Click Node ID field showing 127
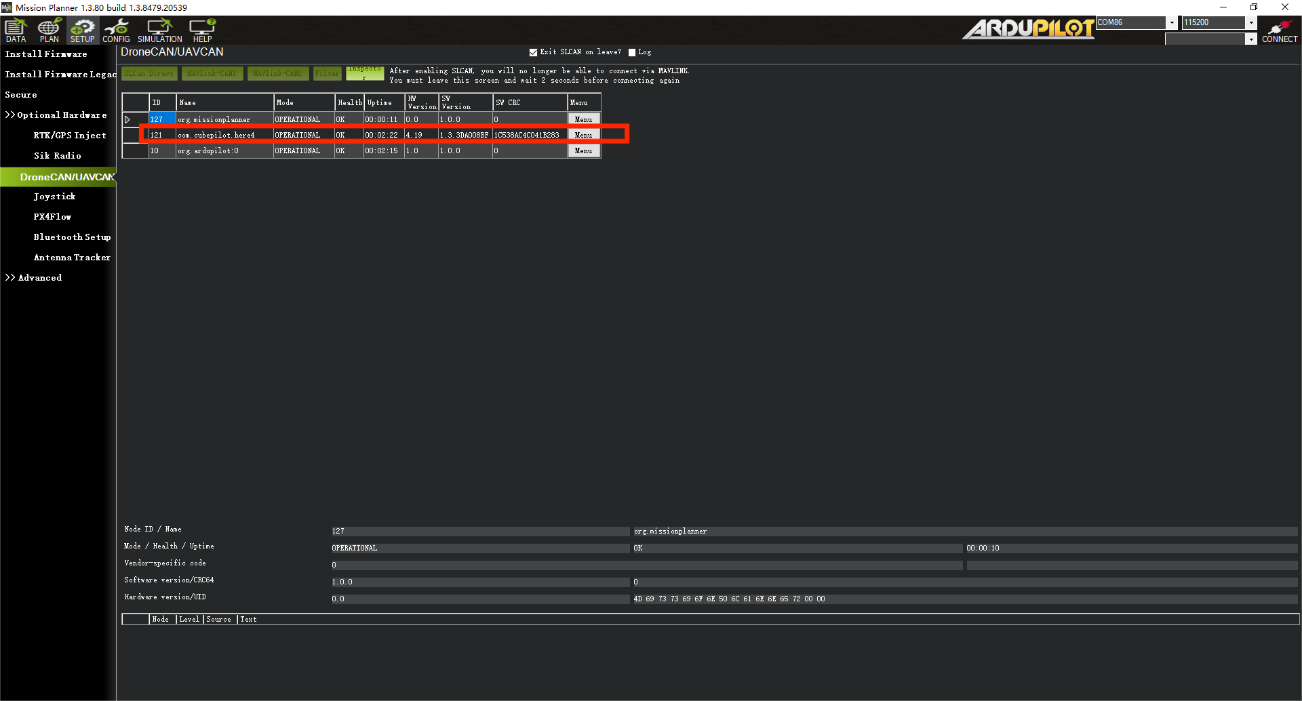The width and height of the screenshot is (1302, 701). pos(480,532)
